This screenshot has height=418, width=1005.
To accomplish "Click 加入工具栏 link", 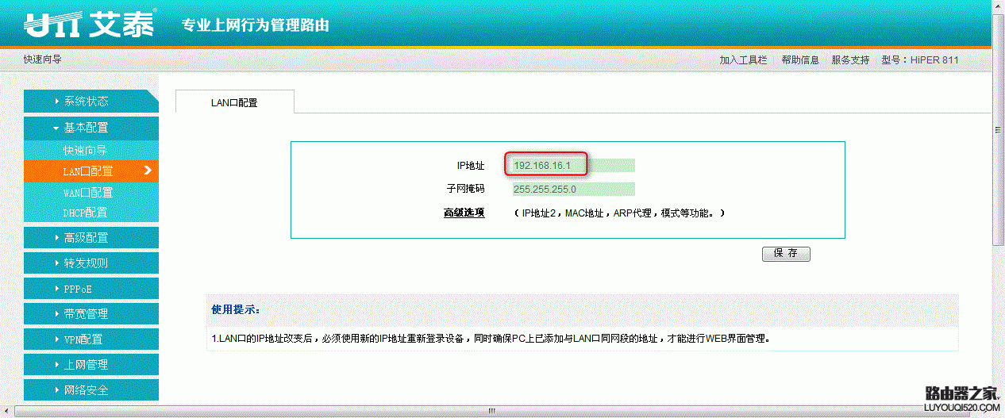I will point(743,59).
